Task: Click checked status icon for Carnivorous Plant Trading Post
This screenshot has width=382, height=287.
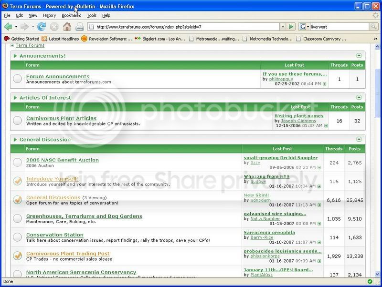Action: tap(17, 256)
